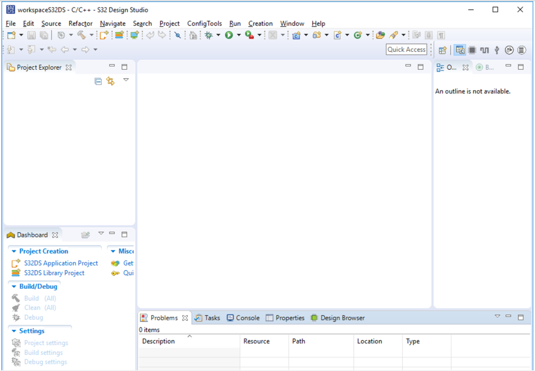This screenshot has height=371, width=535.
Task: Switch to the Peripherals USB perspective icon
Action: [x=497, y=50]
